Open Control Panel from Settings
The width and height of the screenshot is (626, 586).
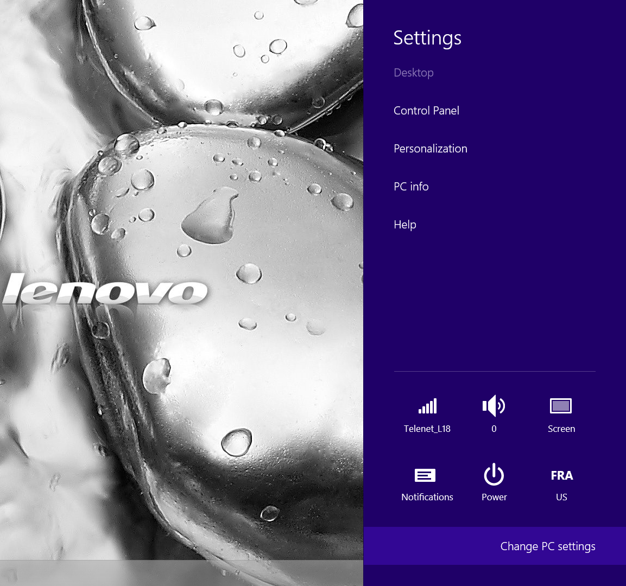tap(426, 111)
